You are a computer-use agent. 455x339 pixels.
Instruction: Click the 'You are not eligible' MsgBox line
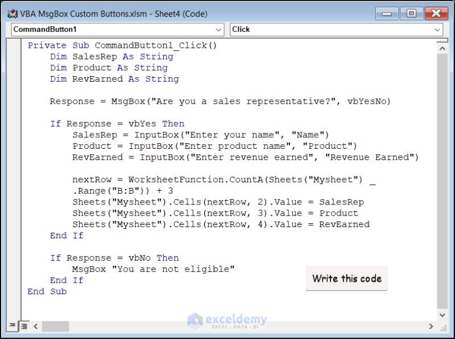(154, 269)
